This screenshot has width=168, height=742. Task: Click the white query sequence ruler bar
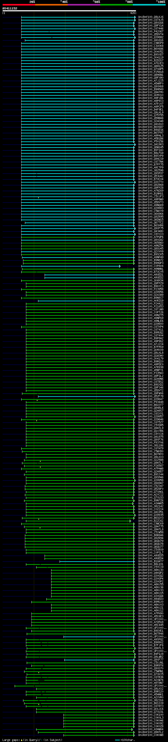(69, 11)
